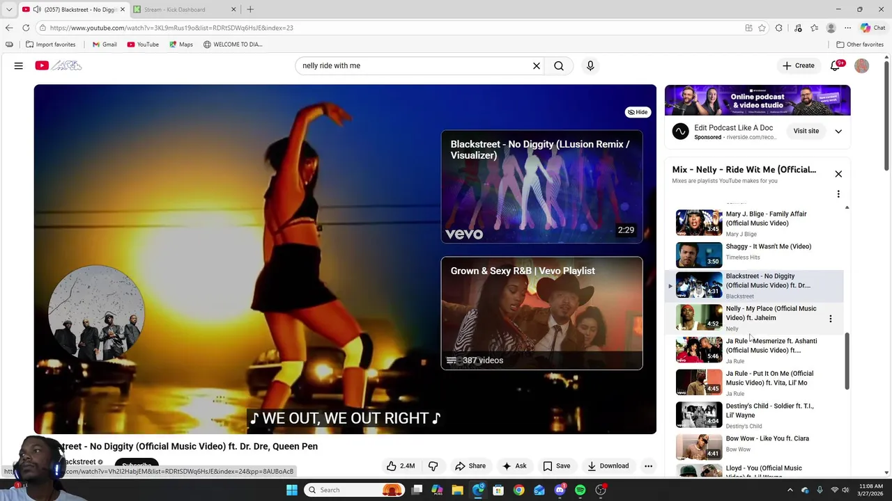Open the YouTube hamburger guide menu
Viewport: 892px width, 501px height.
tap(19, 65)
